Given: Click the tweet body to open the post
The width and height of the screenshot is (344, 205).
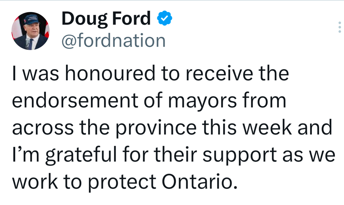Looking at the screenshot, I should tap(172, 127).
